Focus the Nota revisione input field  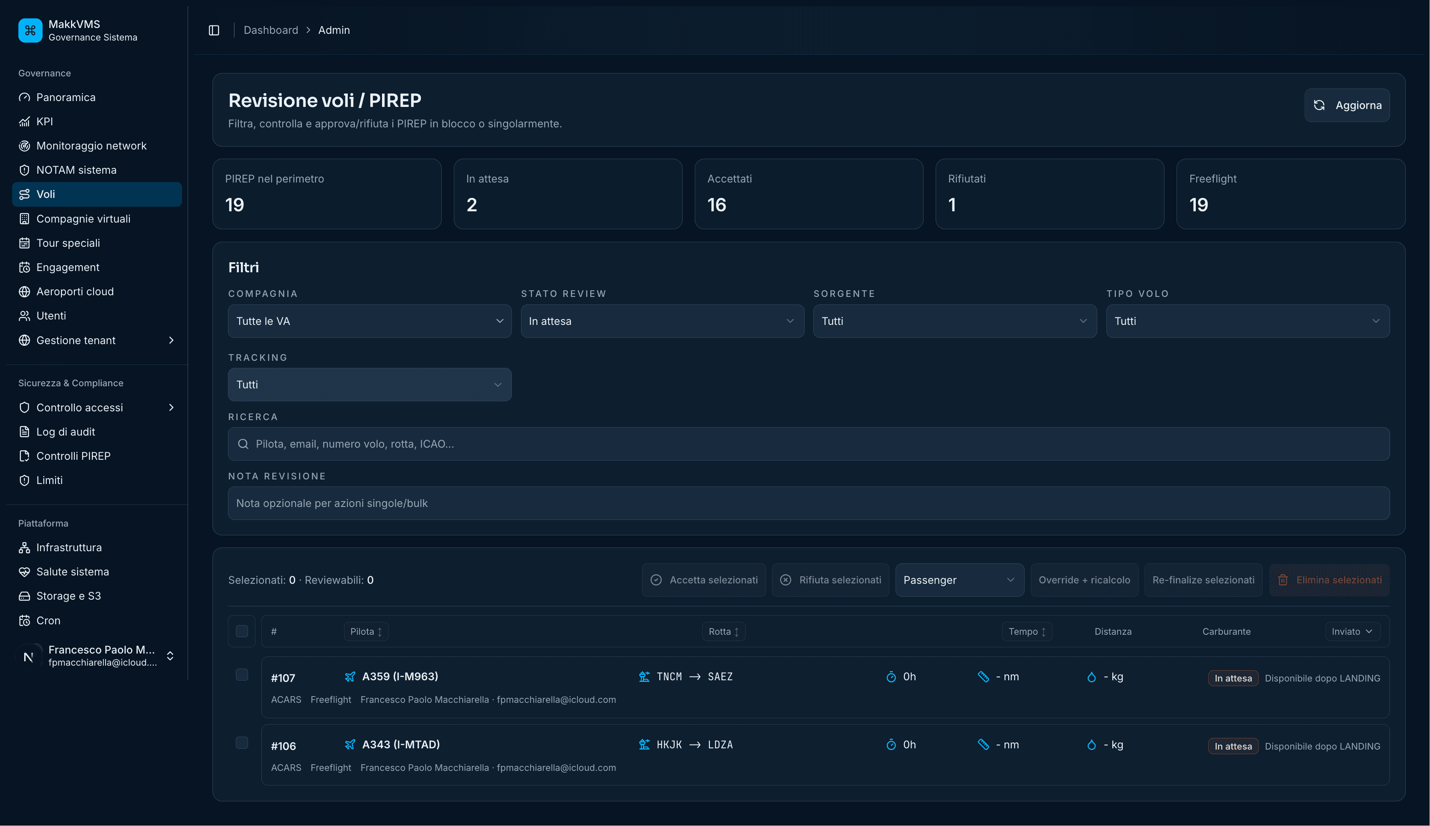[x=808, y=503]
